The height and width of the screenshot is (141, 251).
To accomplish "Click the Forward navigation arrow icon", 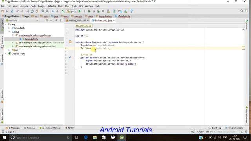I will [57, 11].
